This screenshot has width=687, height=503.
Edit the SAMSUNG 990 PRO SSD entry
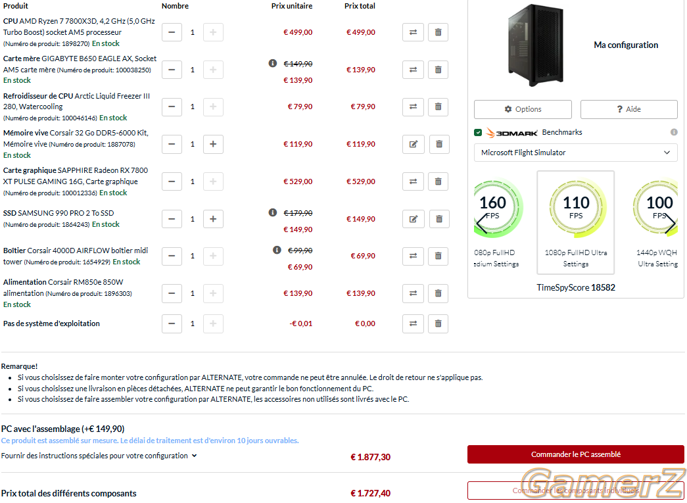413,219
